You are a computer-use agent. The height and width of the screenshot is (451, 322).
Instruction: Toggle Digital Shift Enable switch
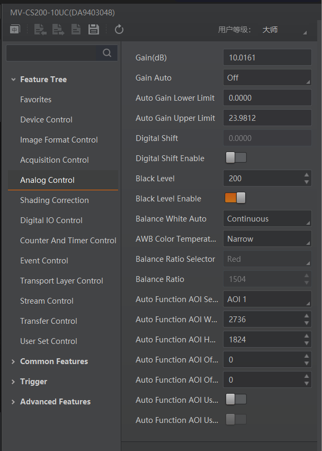(x=236, y=157)
